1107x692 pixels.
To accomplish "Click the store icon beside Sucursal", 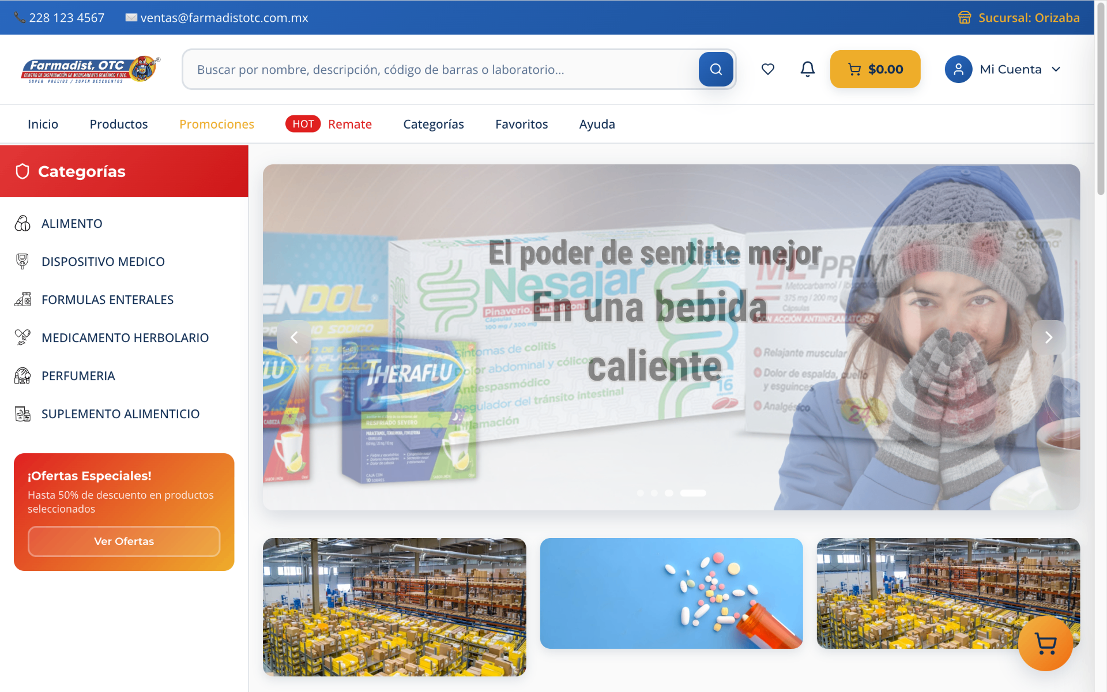I will click(x=965, y=17).
